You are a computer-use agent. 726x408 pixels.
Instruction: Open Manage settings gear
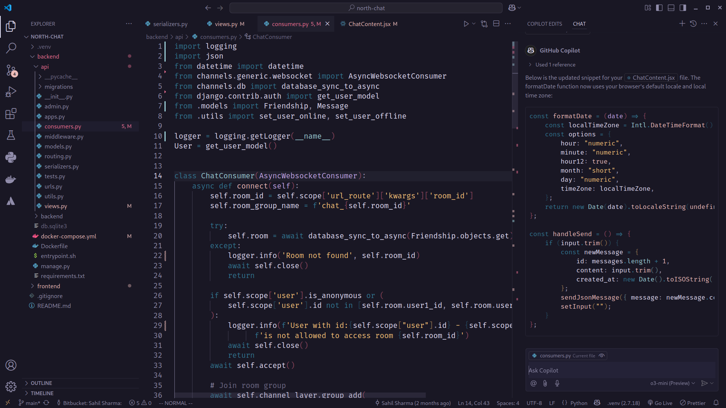(x=11, y=386)
